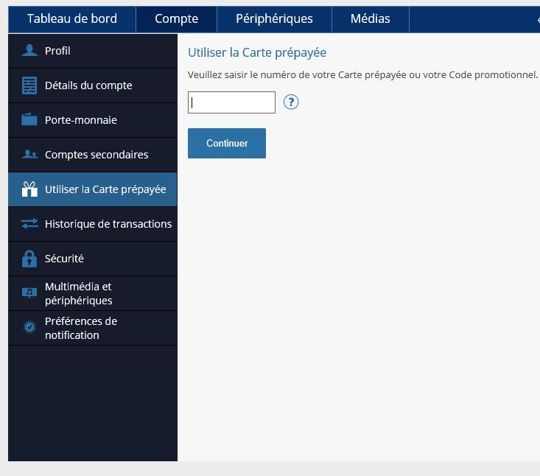This screenshot has width=540, height=476.
Task: Go to the Périphériques tab
Action: [274, 19]
